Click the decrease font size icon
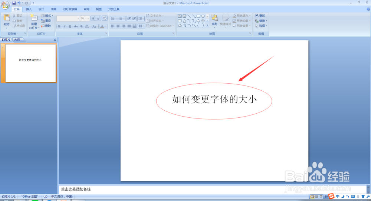Image resolution: width=371 pixels, height=201 pixels. (x=98, y=18)
